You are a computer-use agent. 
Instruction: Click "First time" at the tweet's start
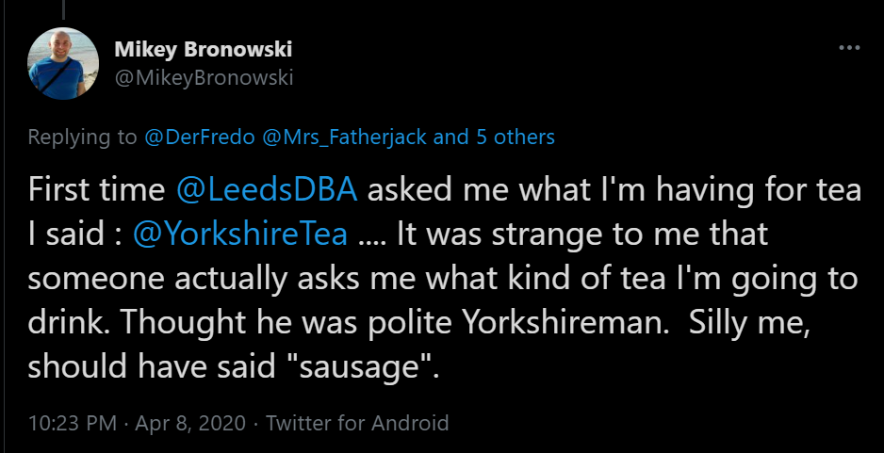96,190
